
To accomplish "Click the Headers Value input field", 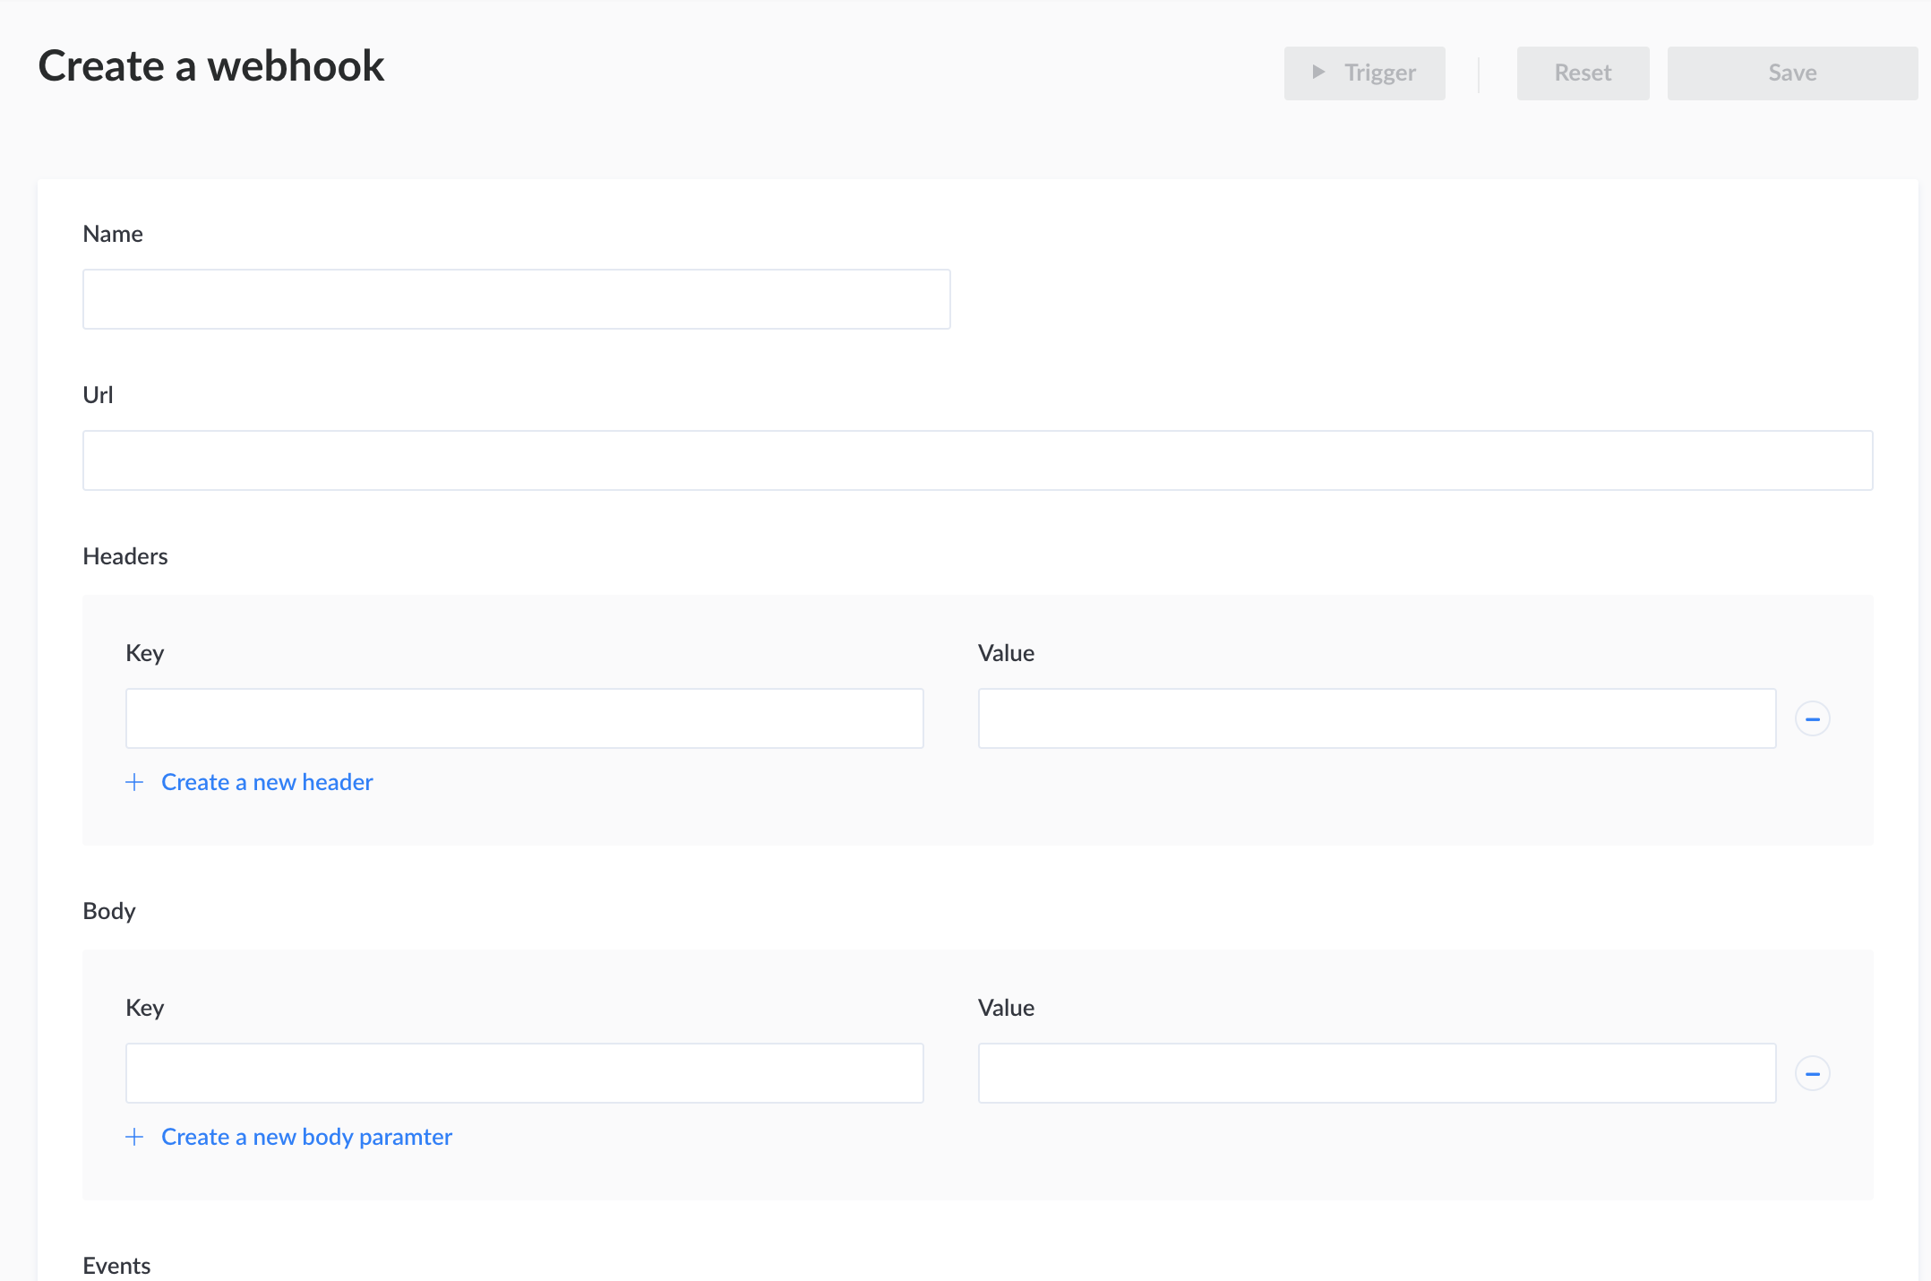I will [x=1377, y=719].
